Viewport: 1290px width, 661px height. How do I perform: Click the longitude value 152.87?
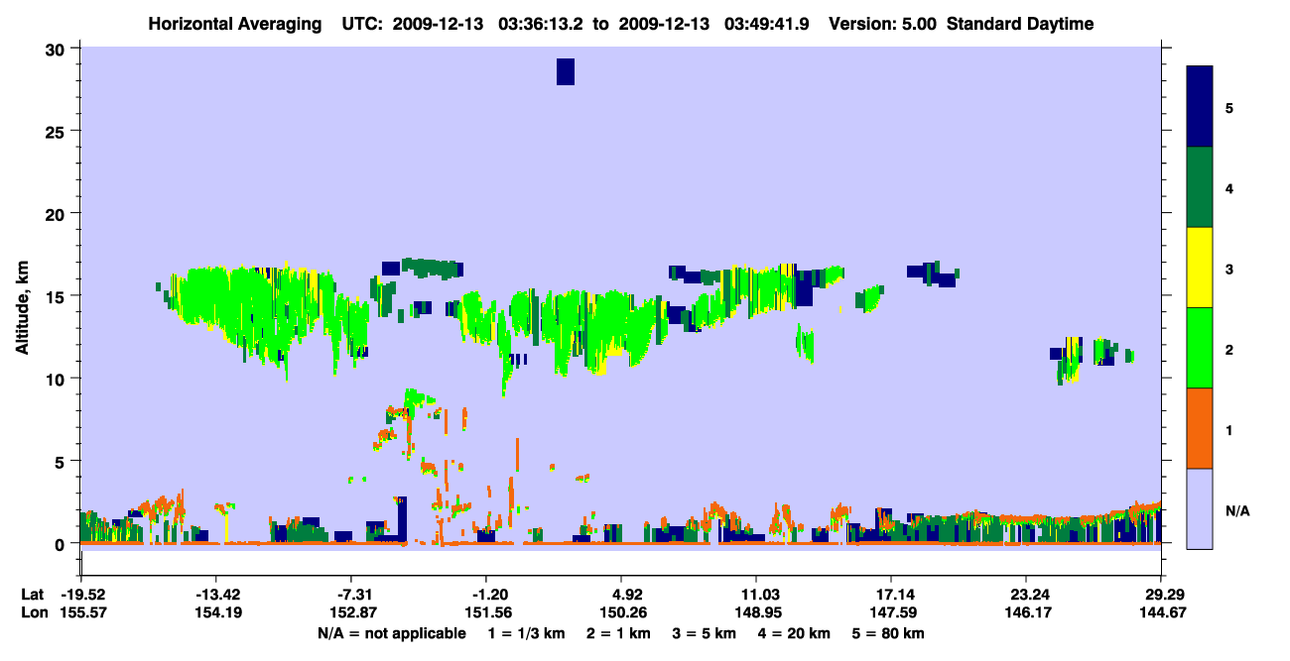pyautogui.click(x=351, y=612)
